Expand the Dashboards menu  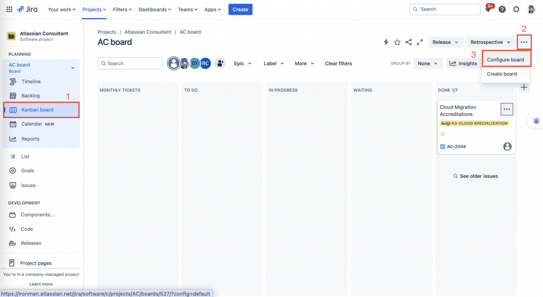point(155,10)
